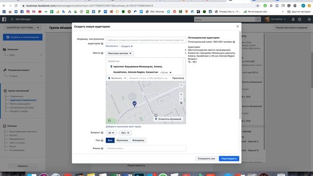
Task: Click info icon beside potential reach
Action: [234, 42]
